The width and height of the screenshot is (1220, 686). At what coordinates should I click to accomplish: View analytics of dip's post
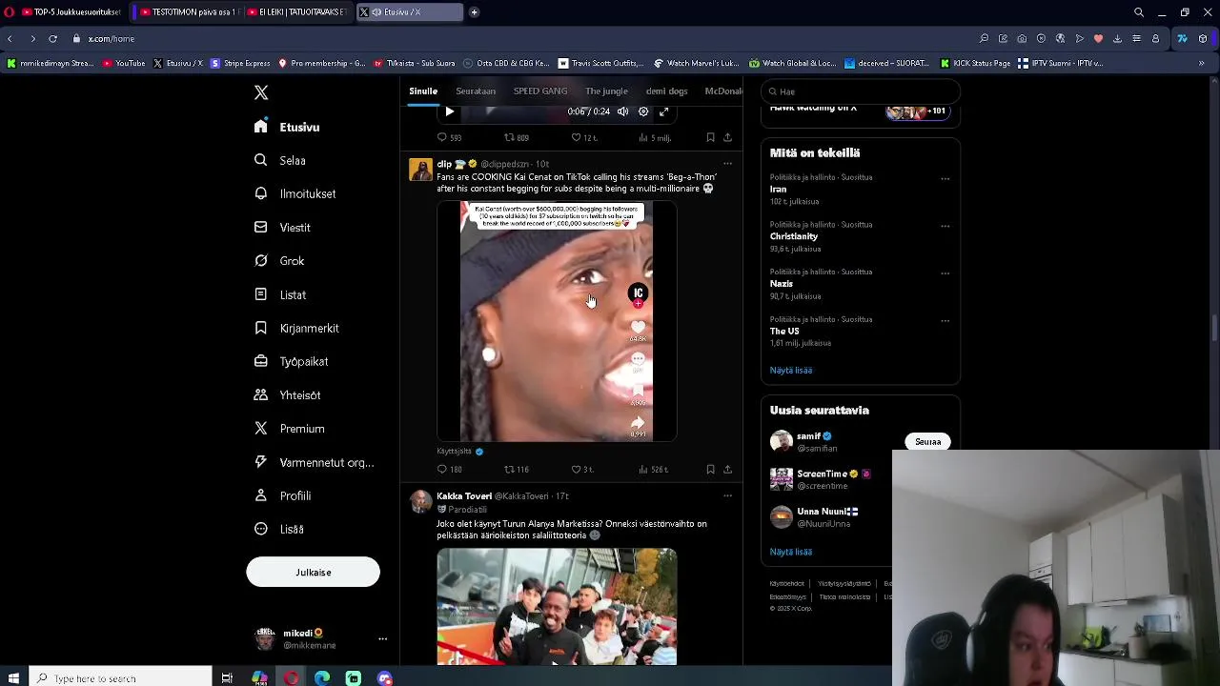click(653, 469)
